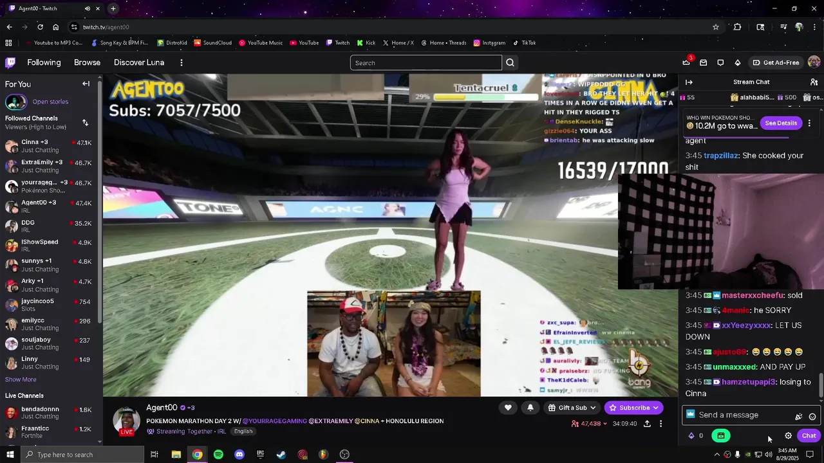824x463 pixels.
Task: Expand the Gift a Sub dropdown
Action: click(x=572, y=407)
